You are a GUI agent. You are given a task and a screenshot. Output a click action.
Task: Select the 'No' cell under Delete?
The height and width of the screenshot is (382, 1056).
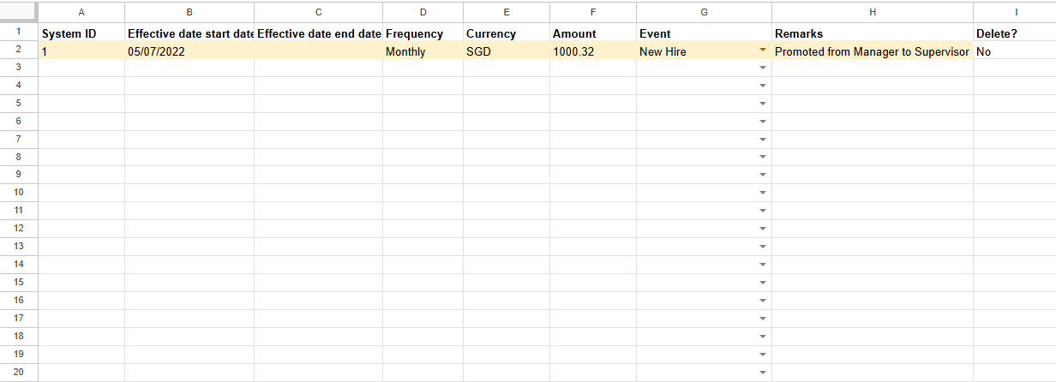(1015, 51)
